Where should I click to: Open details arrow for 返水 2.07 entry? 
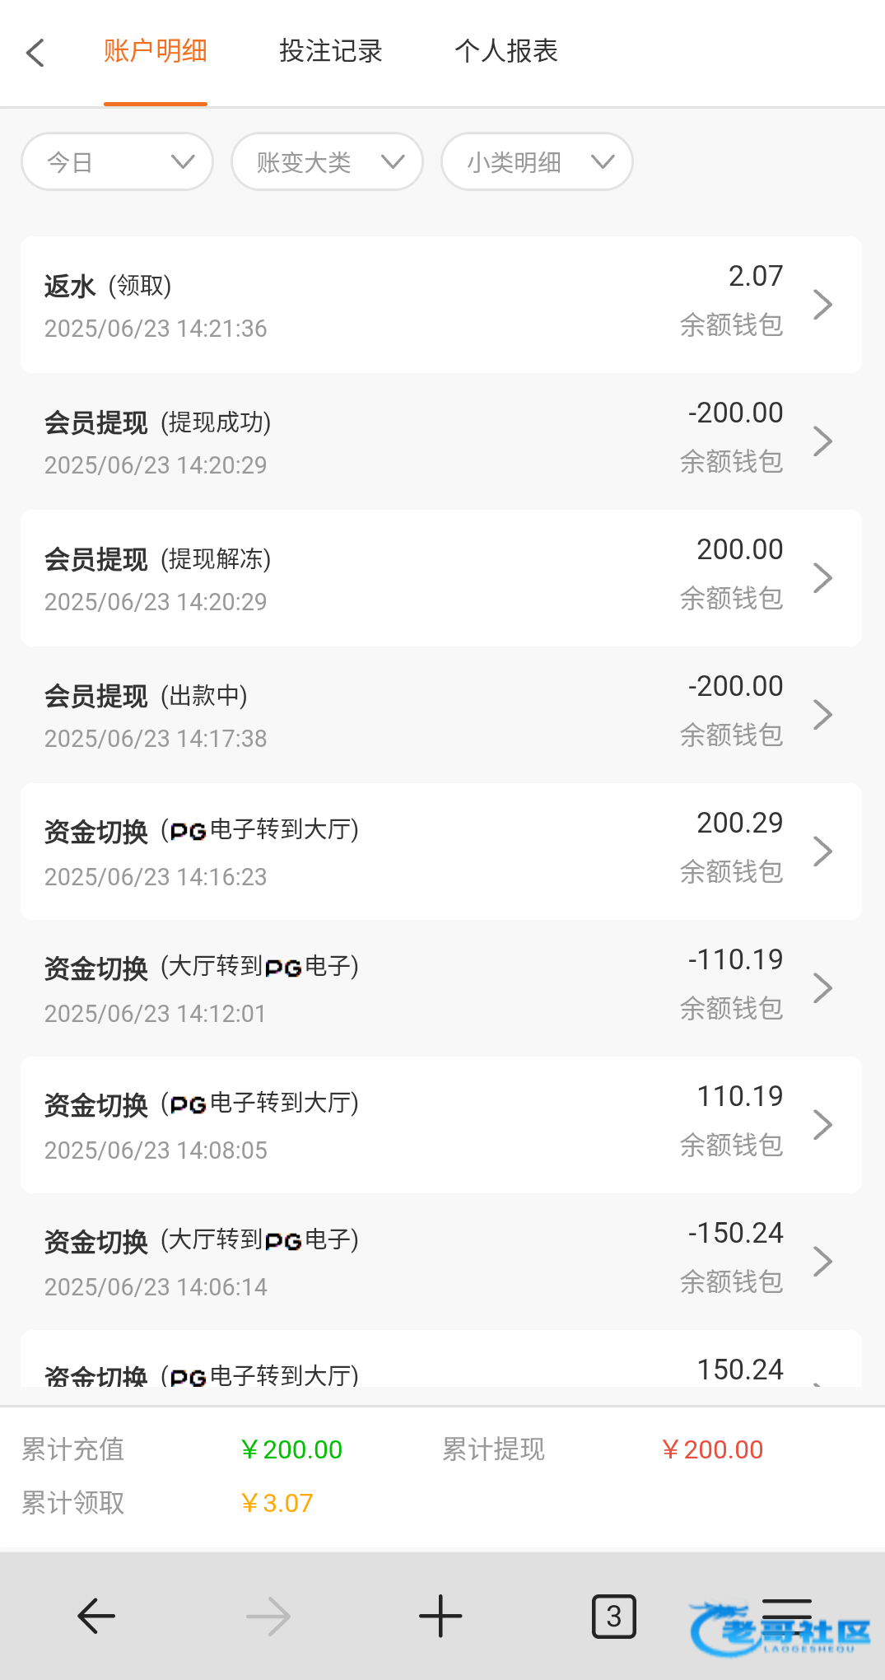click(x=822, y=305)
